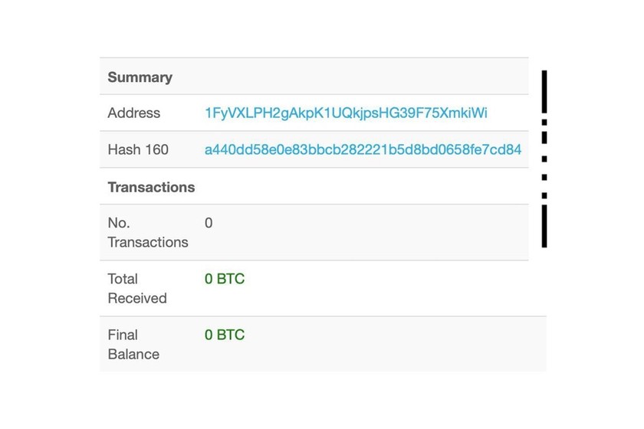This screenshot has height=429, width=644.
Task: Click lowest small square of dashed line
Action: [544, 195]
